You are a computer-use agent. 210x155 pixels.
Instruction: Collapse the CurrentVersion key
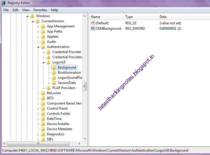tap(33, 21)
